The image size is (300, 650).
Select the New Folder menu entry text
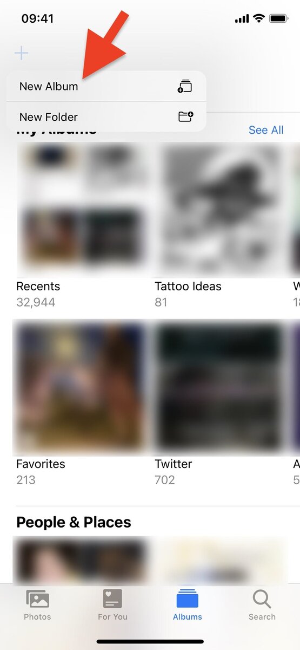(49, 117)
